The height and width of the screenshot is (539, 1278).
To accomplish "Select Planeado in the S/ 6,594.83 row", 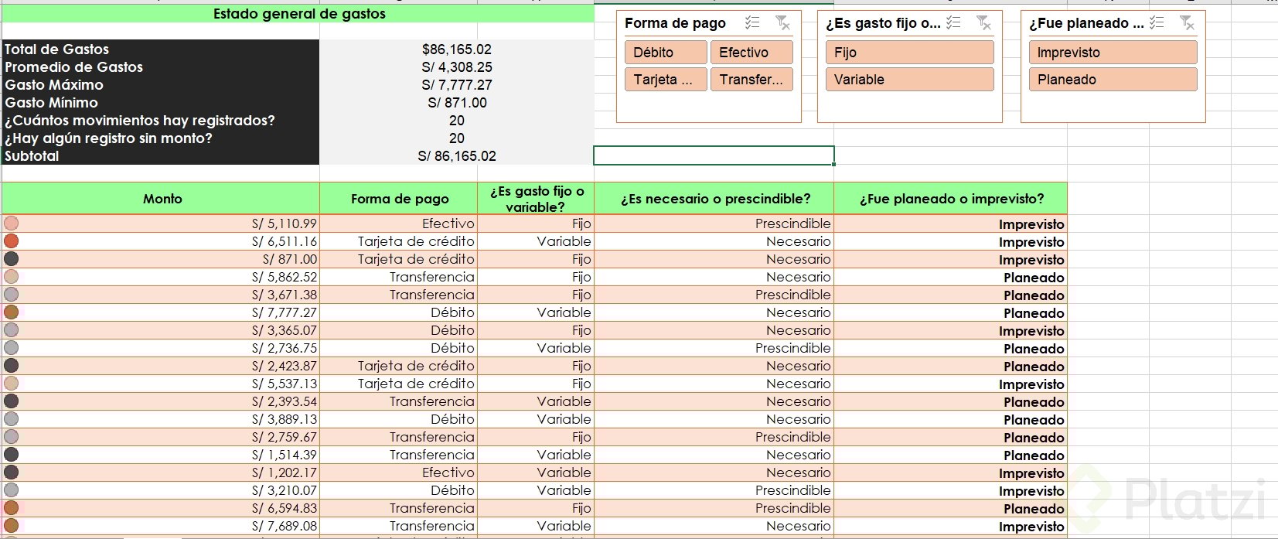I will (951, 508).
